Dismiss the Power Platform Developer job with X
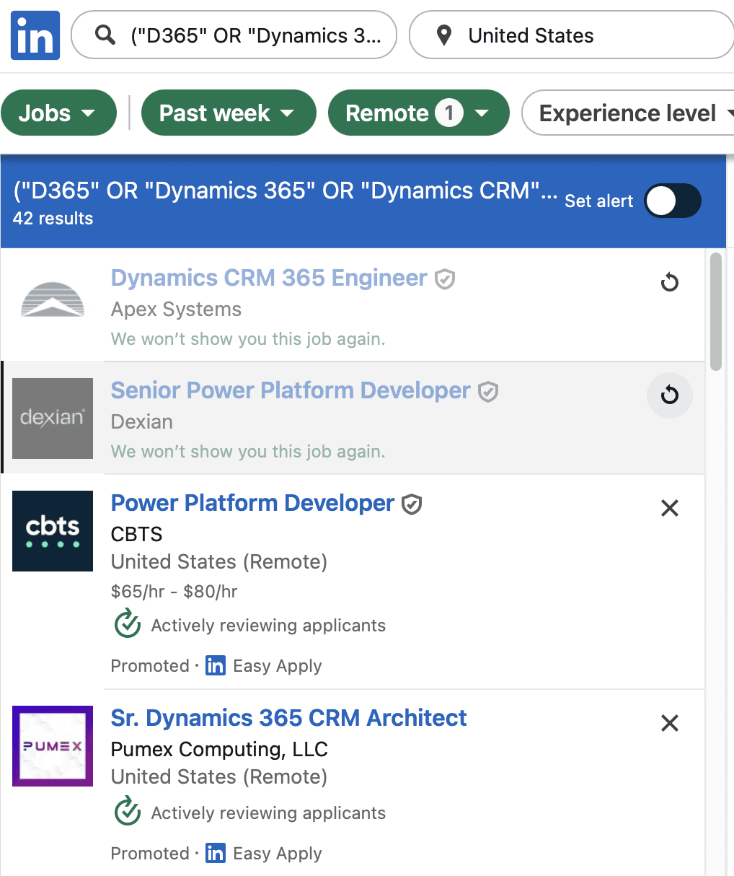This screenshot has height=876, width=734. (669, 508)
